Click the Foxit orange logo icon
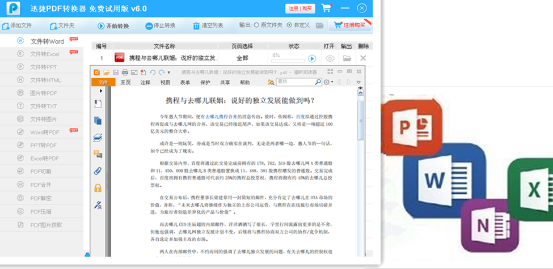 pyautogui.click(x=96, y=72)
